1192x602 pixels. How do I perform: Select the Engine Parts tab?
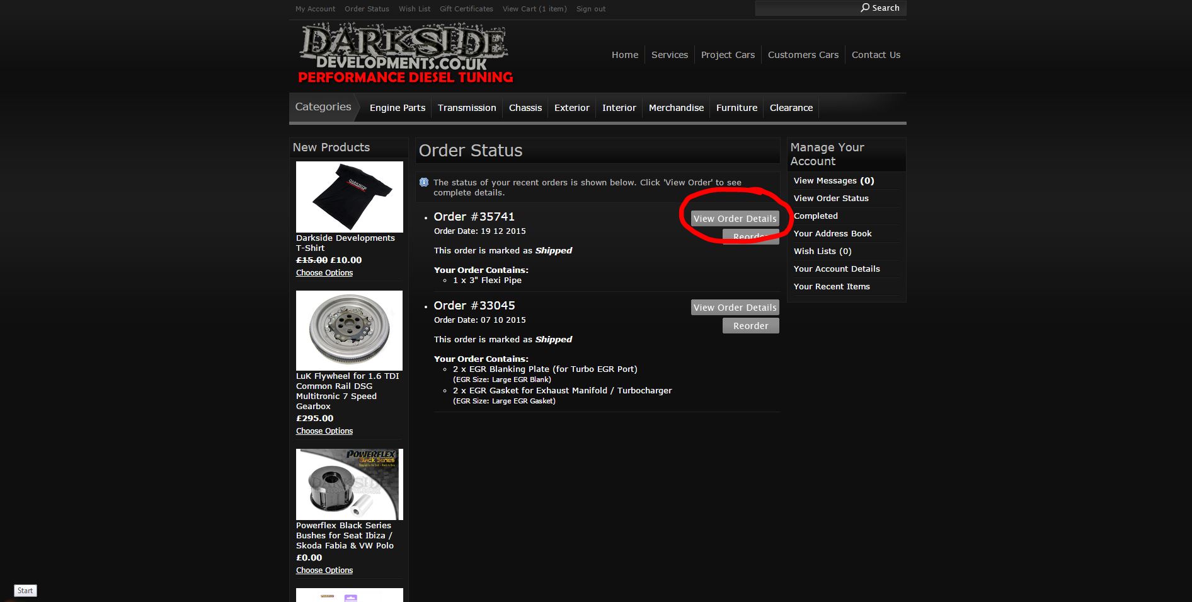tap(397, 108)
